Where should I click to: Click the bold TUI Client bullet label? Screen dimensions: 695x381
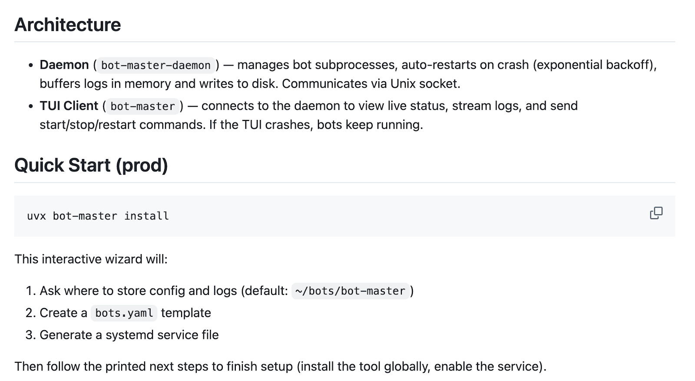(x=69, y=106)
